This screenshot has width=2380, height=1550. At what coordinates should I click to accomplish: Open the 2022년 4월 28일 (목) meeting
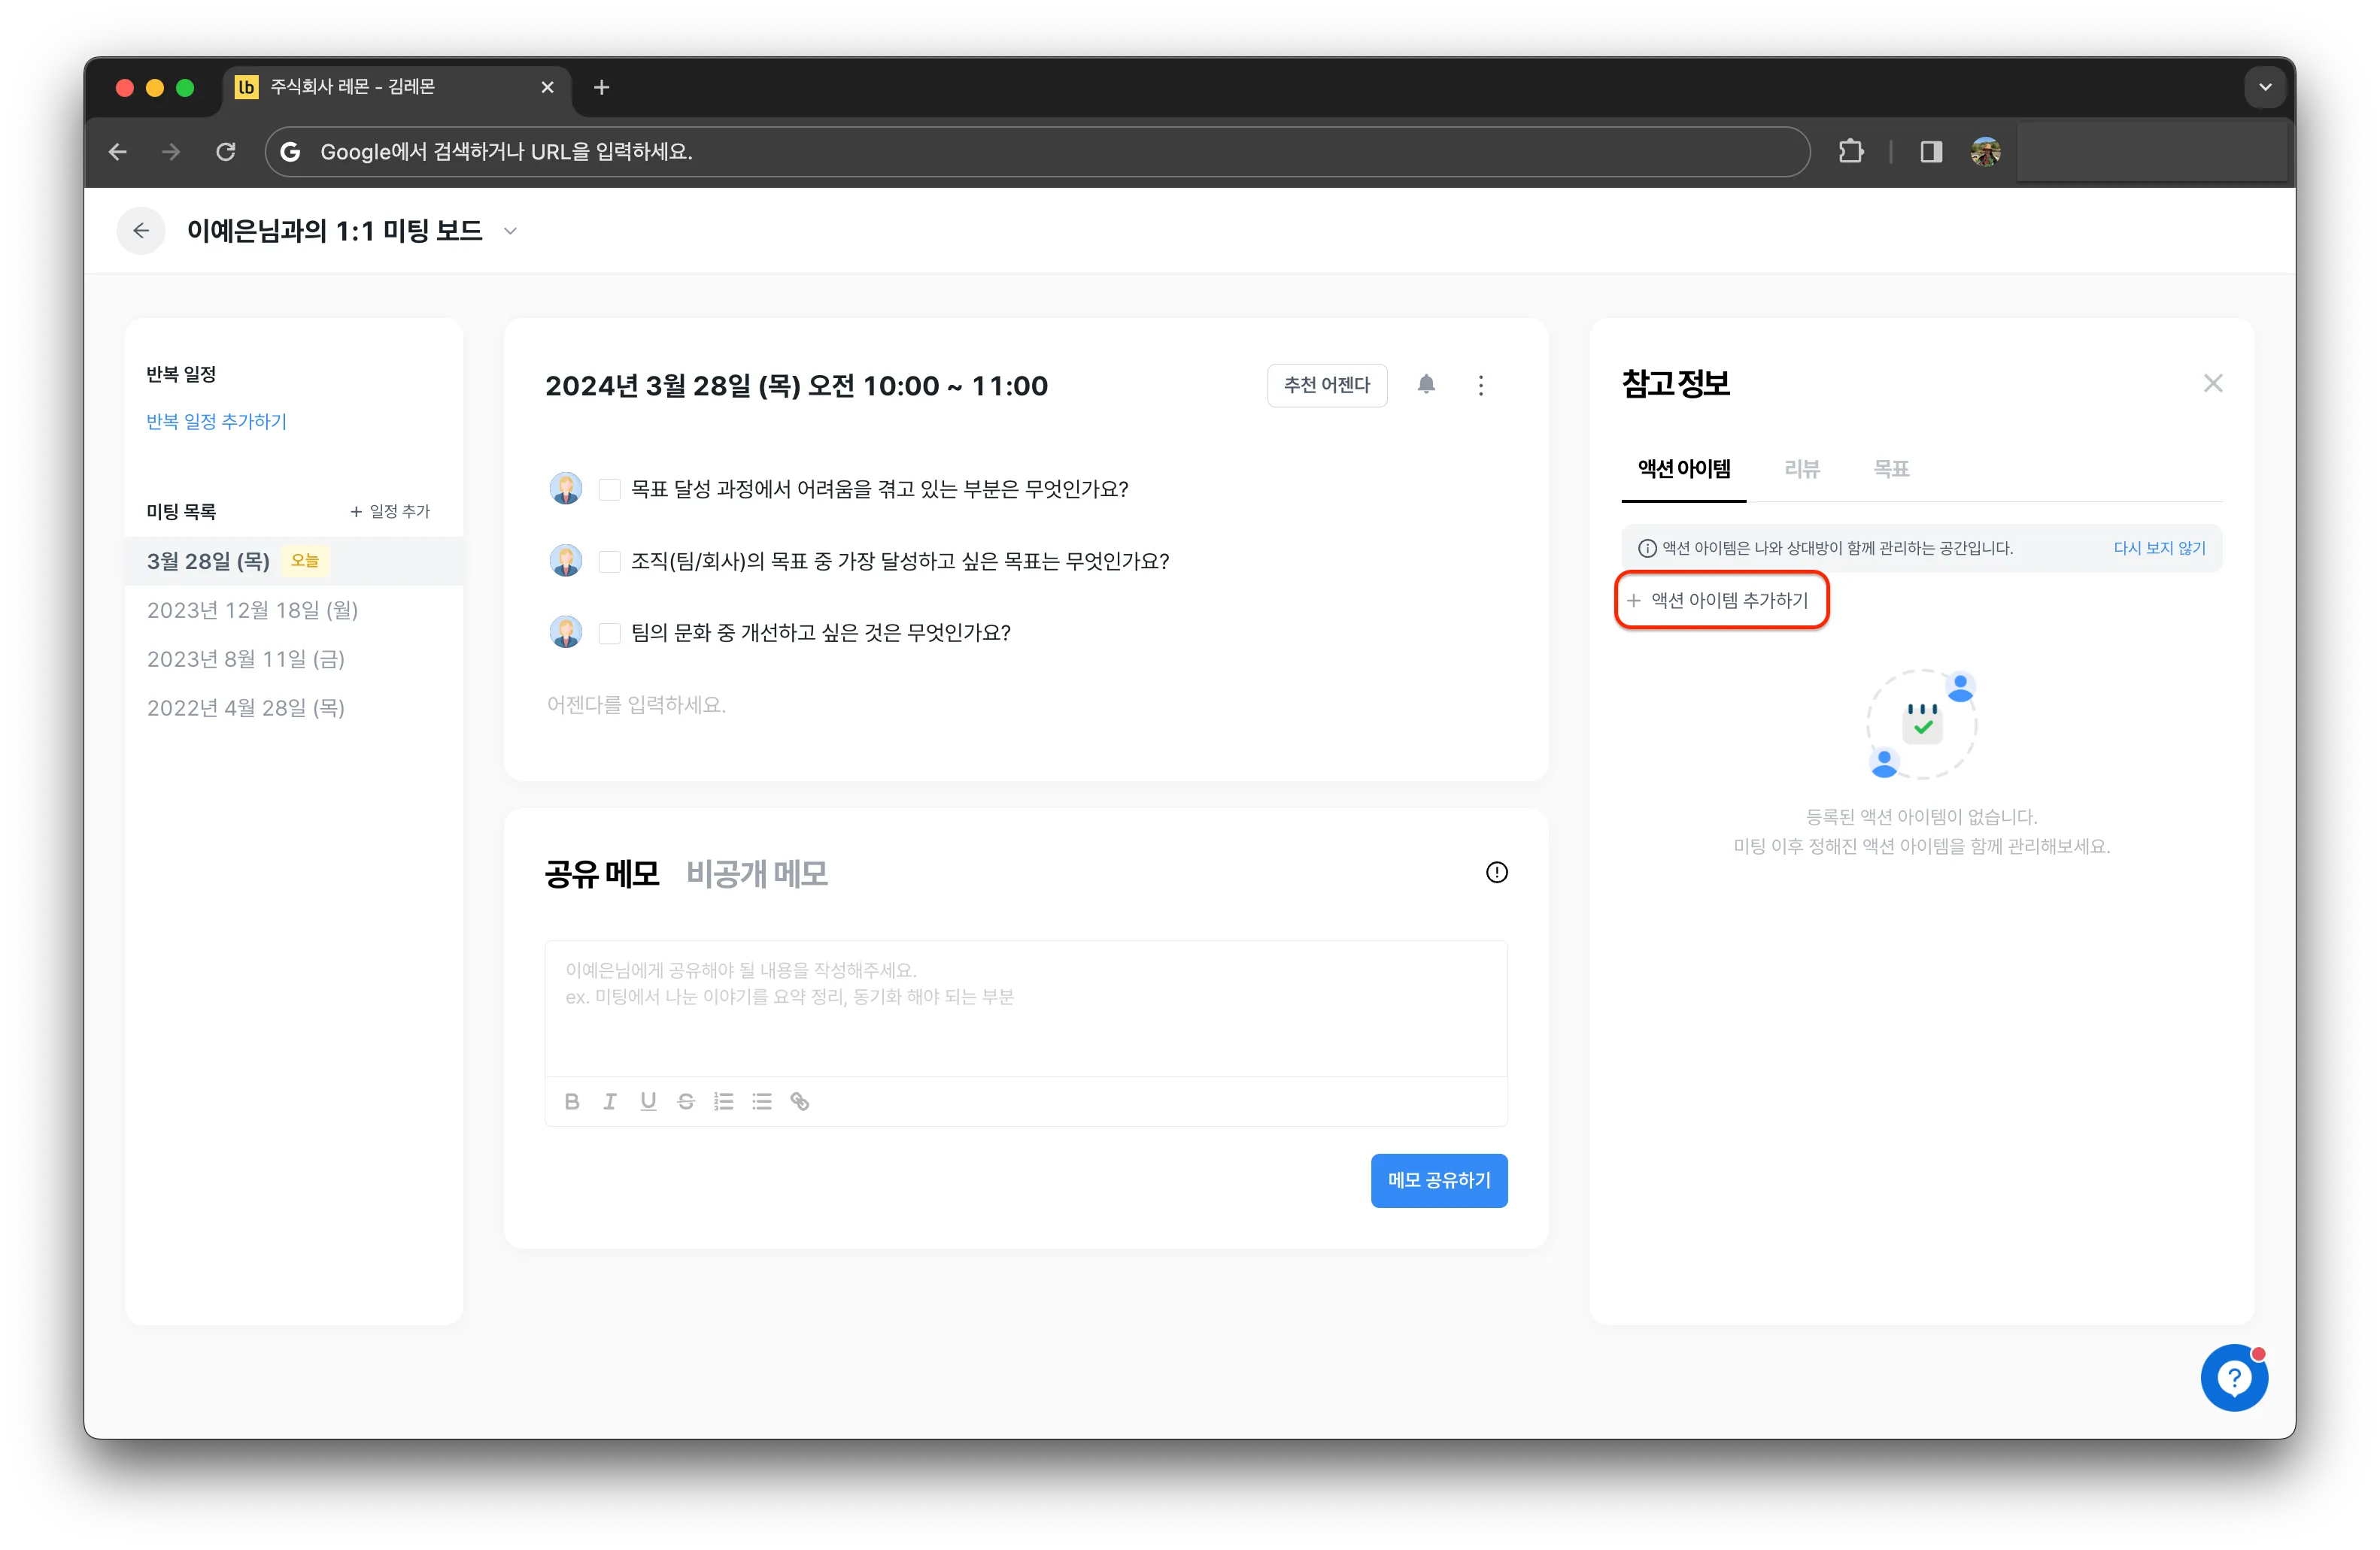click(x=246, y=709)
